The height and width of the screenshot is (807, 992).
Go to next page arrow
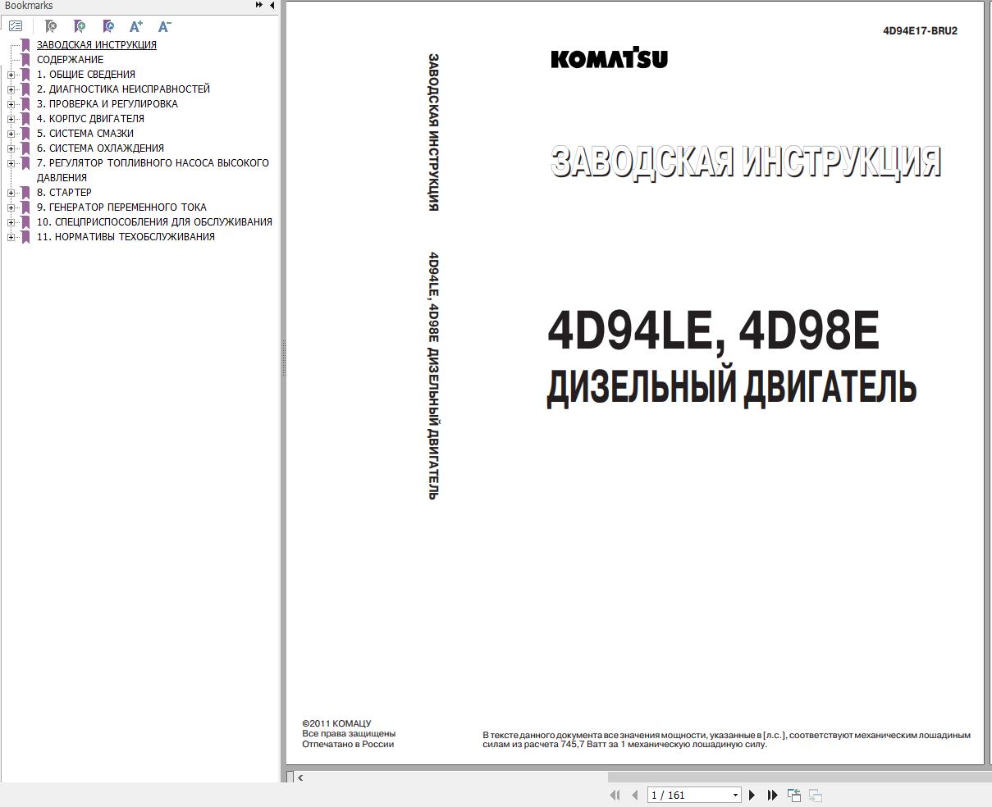[752, 795]
